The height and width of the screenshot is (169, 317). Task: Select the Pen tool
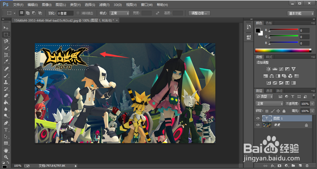(6, 123)
